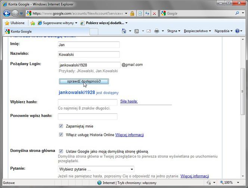This screenshot has height=188, width=248.
Task: Click the Home page icon in command bar
Action: (124, 31)
